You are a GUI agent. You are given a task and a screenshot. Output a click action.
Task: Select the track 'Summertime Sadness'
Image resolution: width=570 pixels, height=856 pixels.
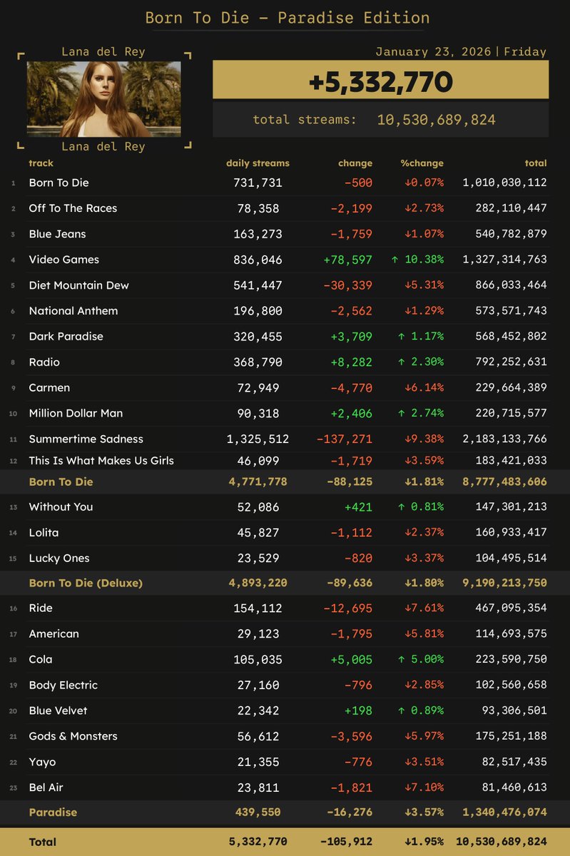point(86,439)
